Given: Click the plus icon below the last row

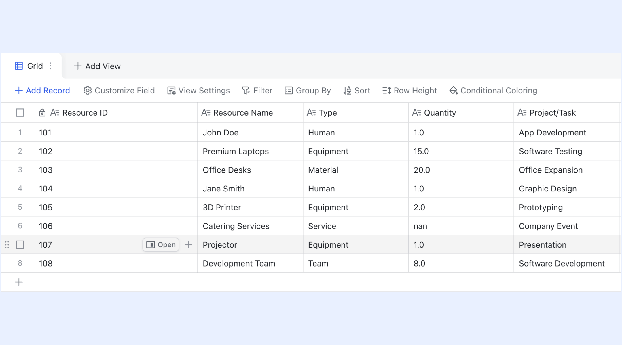Looking at the screenshot, I should (x=19, y=282).
